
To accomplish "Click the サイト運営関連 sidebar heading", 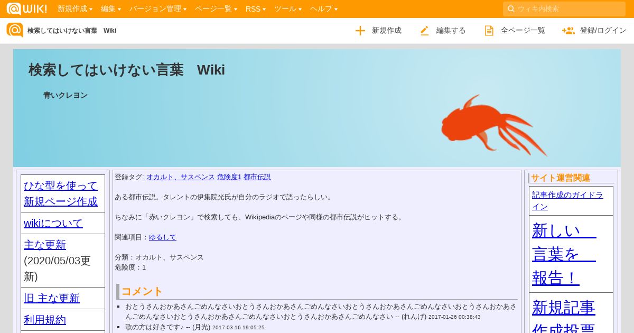I will pos(561,178).
